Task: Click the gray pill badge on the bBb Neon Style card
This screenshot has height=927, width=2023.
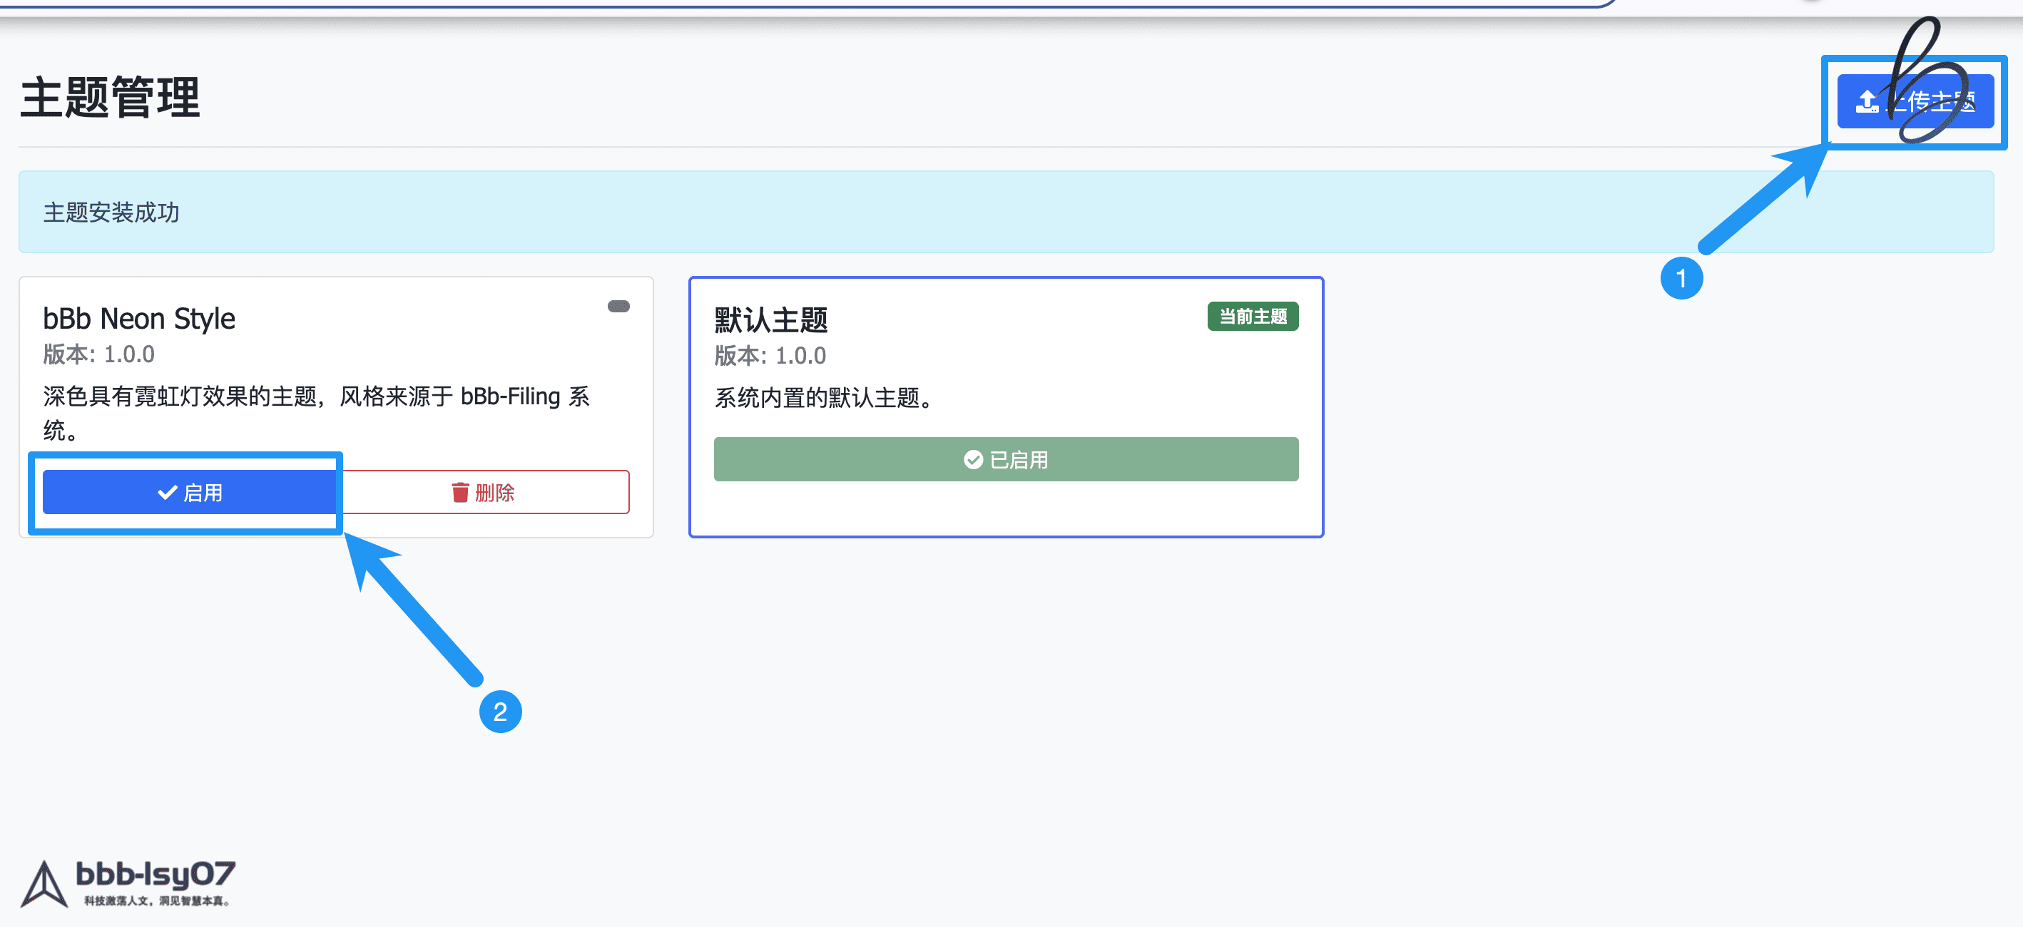Action: tap(618, 306)
